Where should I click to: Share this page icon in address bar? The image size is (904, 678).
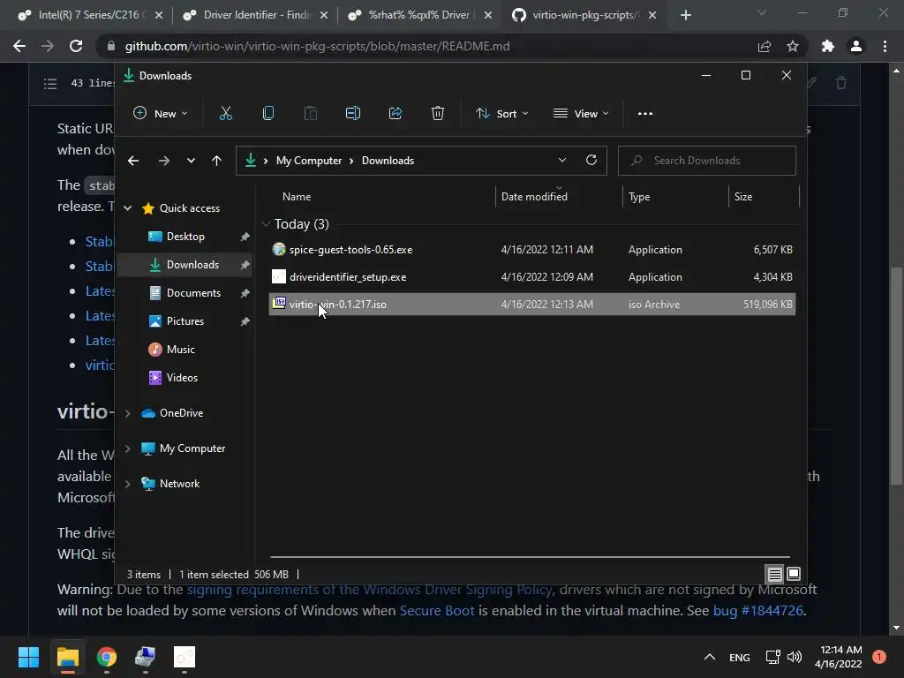[x=765, y=46]
